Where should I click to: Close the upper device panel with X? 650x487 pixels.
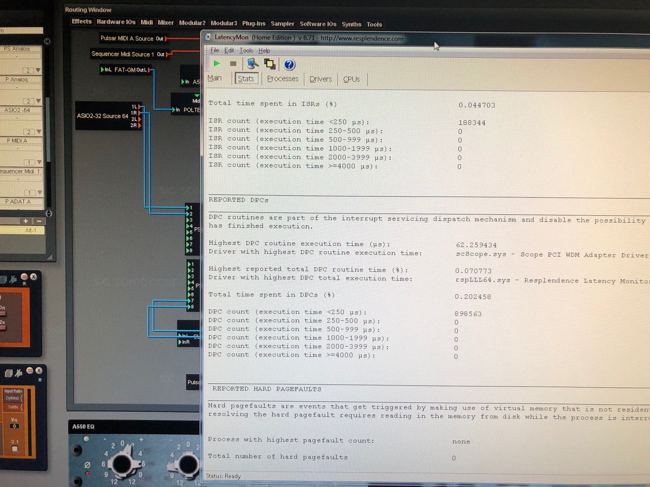(34, 277)
